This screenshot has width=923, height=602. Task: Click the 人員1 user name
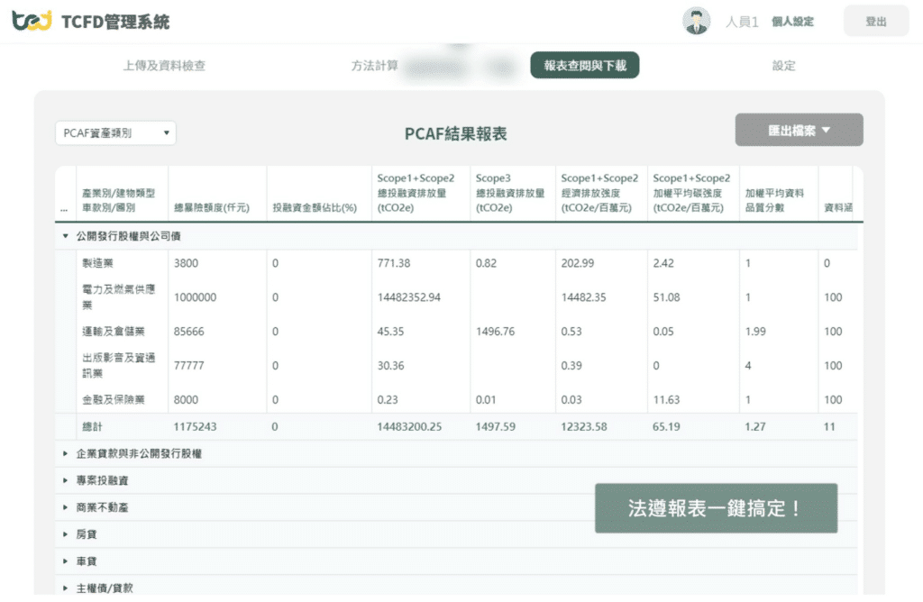click(743, 20)
